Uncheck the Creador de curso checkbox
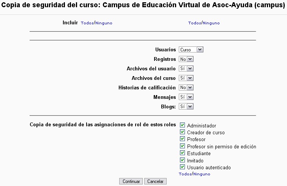This screenshot has height=186, width=287. point(183,132)
